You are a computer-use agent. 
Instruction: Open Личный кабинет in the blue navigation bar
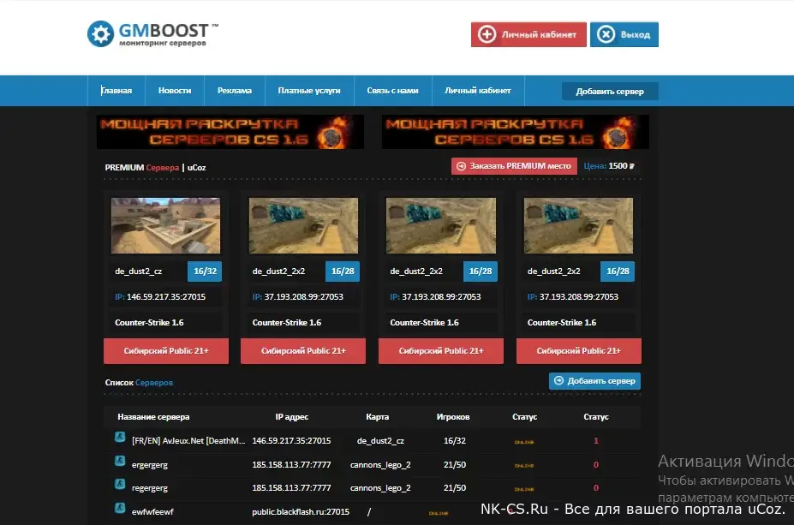(478, 91)
